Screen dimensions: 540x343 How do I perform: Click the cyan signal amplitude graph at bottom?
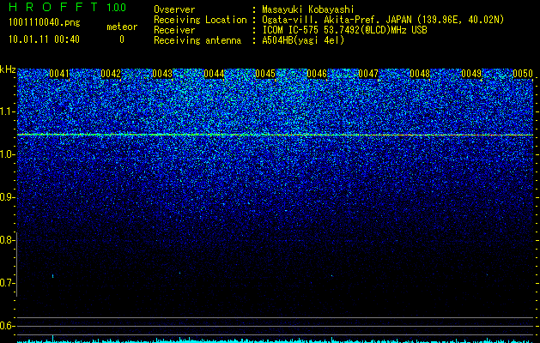click(x=276, y=340)
